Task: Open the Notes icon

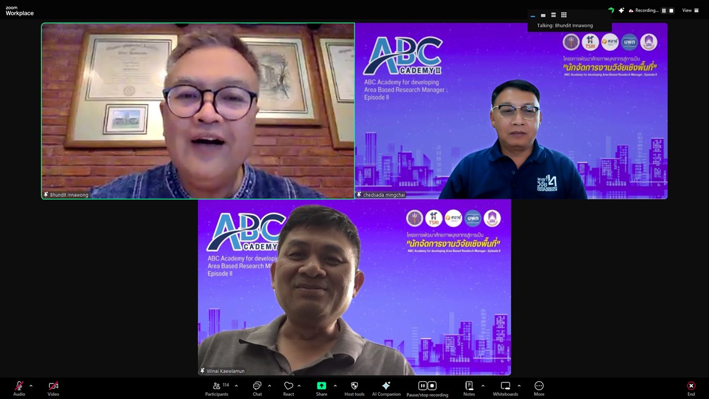Action: (469, 386)
